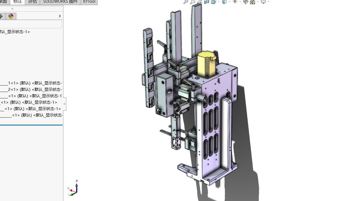
Task: Click the Edit Appearance icon
Action: click(245, 2)
